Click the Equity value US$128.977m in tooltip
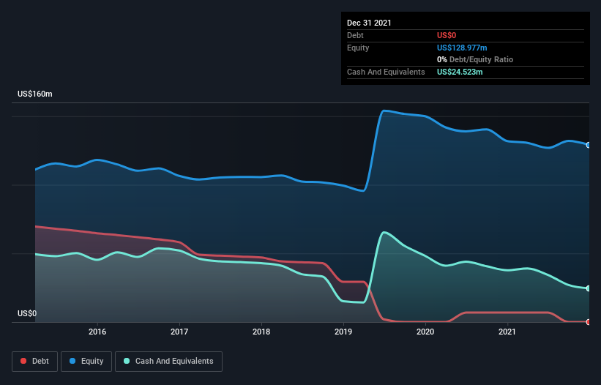The height and width of the screenshot is (385, 601). [x=462, y=48]
